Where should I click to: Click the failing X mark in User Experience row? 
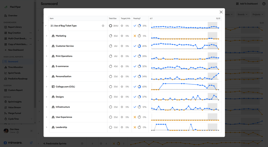coord(135,117)
